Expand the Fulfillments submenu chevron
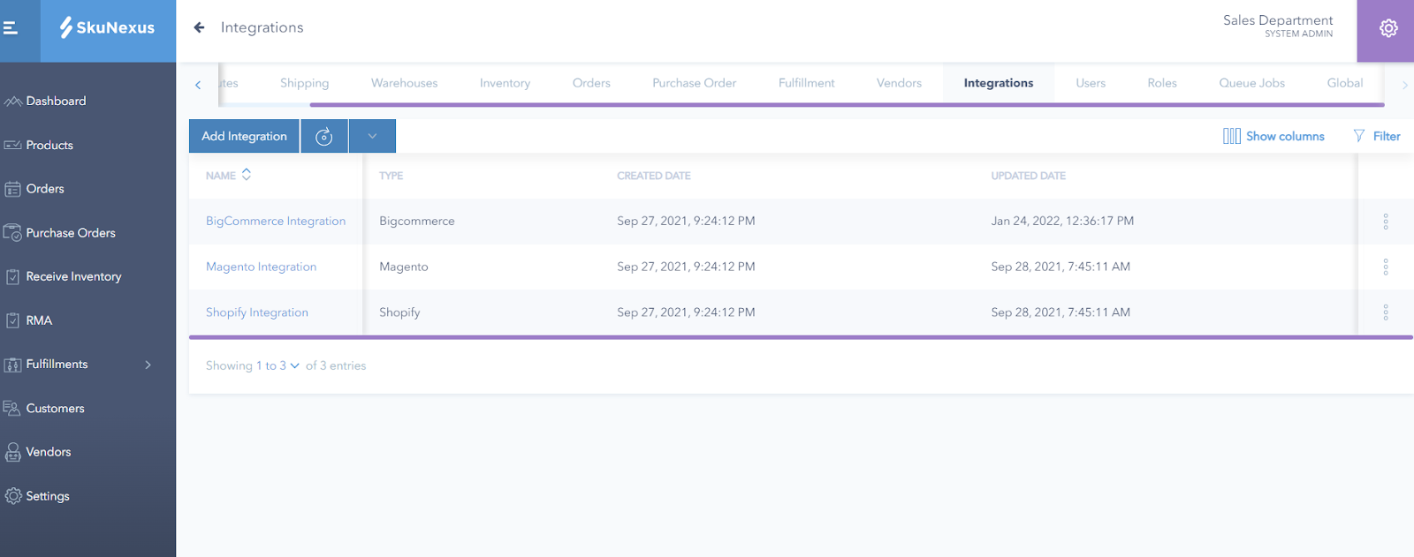Screen dimensions: 1414x557 coord(148,365)
